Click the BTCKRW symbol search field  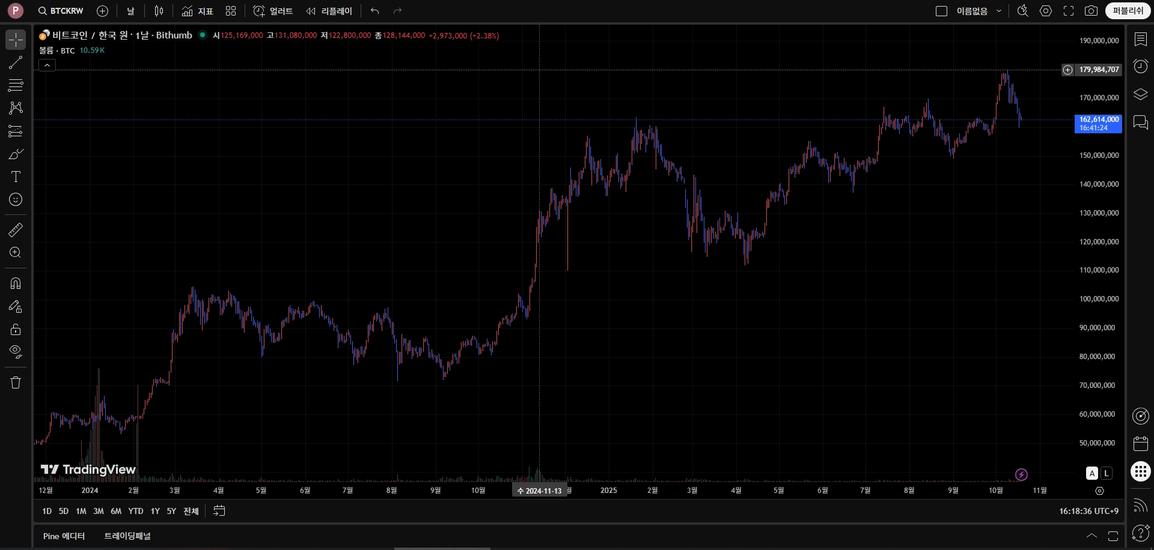pos(61,11)
